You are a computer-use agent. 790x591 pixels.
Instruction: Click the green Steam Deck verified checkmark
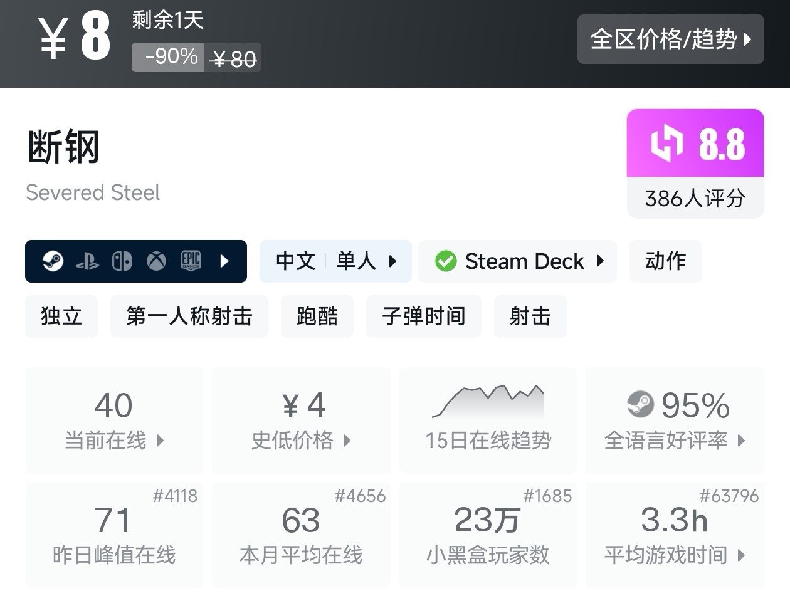[x=446, y=261]
